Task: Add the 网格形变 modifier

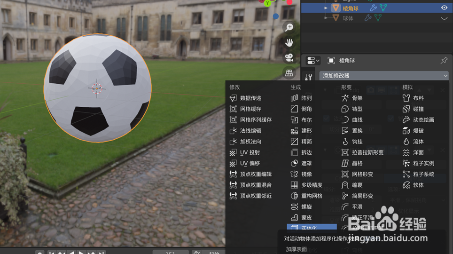Action: point(357,174)
